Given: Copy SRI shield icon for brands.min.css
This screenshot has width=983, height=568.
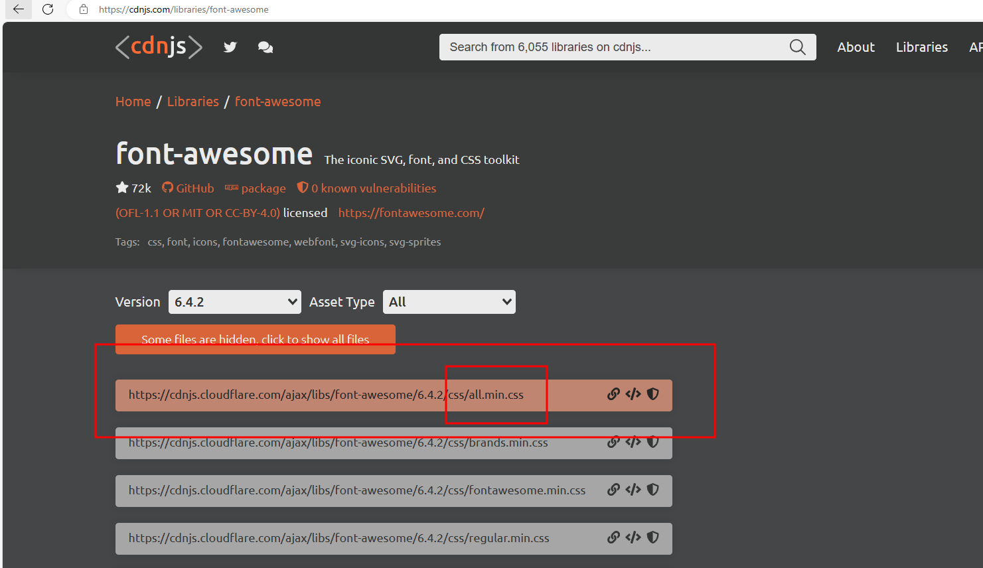Looking at the screenshot, I should coord(653,442).
